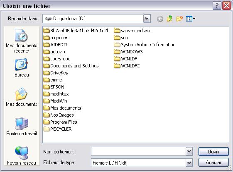Viewport: 233px width, 172px height.
Task: Click the Nom du fichier text field
Action: tap(138, 151)
